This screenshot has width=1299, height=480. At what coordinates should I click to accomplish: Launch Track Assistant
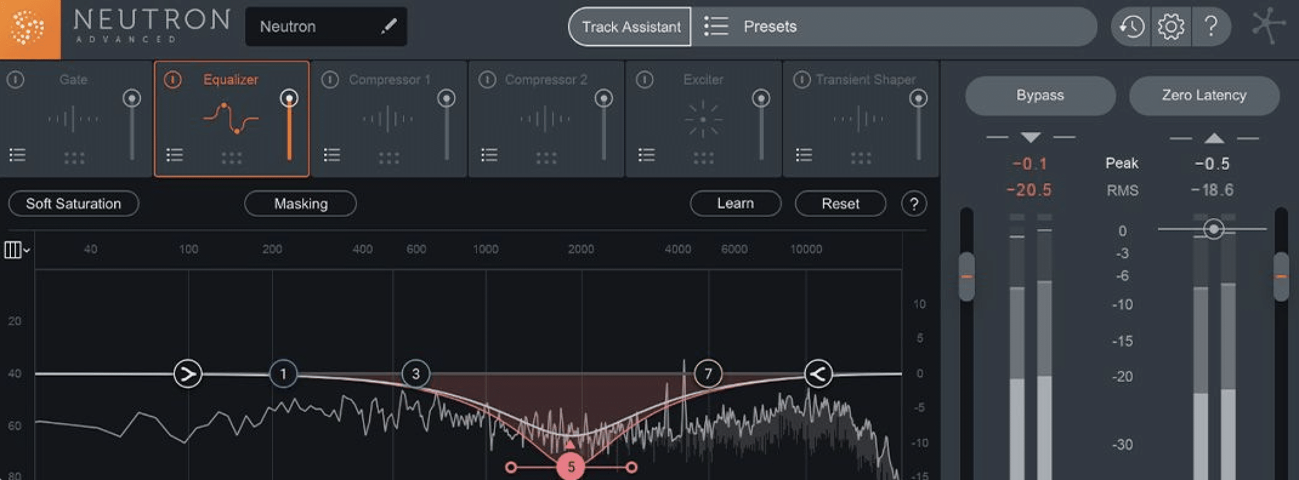pos(630,27)
